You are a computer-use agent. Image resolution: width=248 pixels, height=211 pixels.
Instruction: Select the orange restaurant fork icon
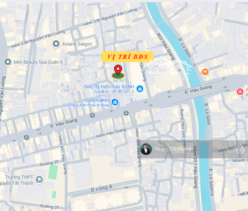(x=205, y=72)
